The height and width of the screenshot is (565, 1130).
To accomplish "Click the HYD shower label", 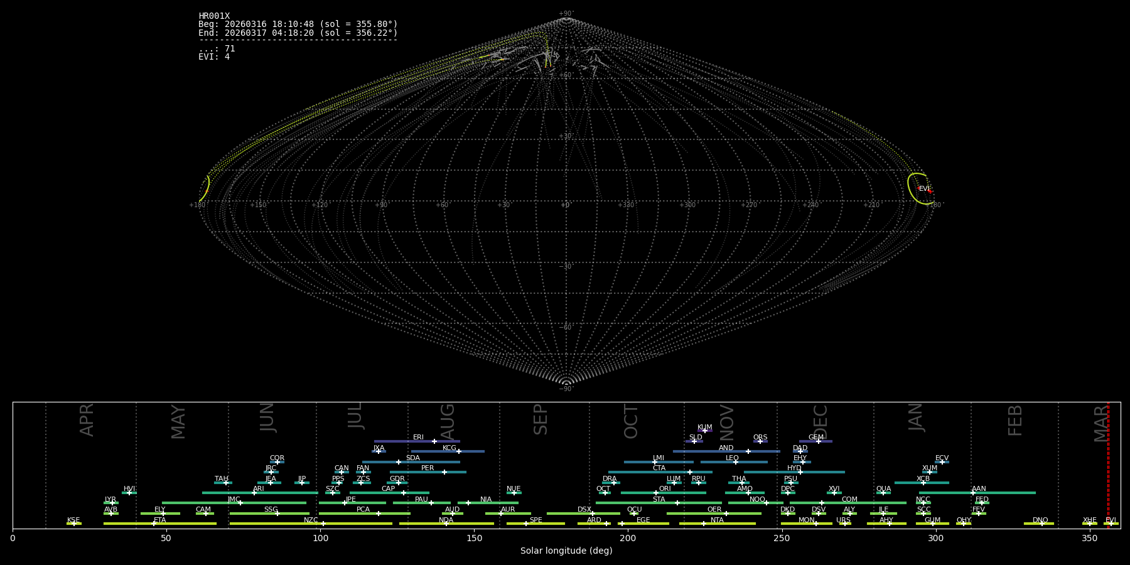I will tap(794, 468).
